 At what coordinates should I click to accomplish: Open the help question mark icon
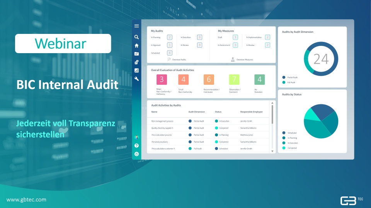click(136, 146)
